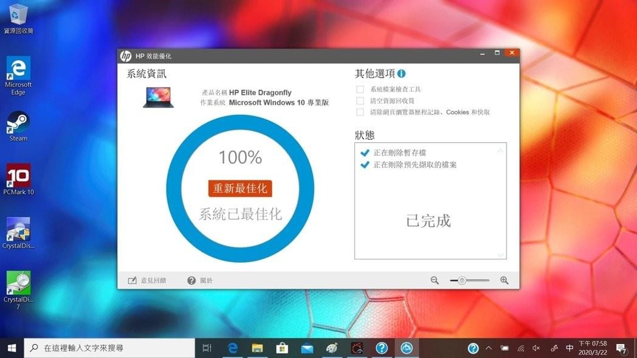Click the 重新最佳化 re-optimize button
Viewport: 637px width, 358px height.
point(240,188)
